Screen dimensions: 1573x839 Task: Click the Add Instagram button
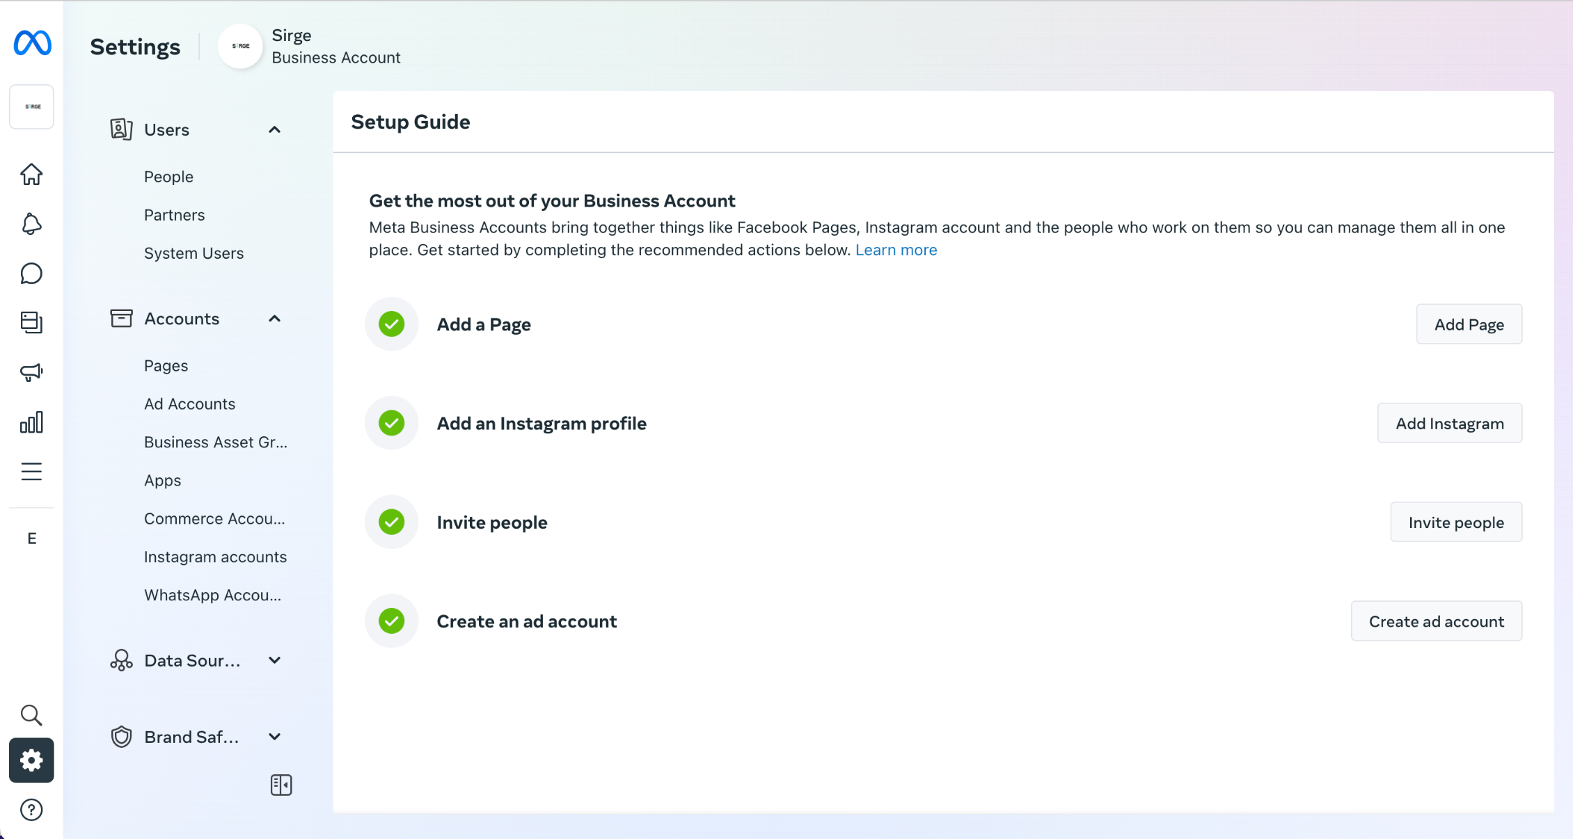coord(1449,423)
